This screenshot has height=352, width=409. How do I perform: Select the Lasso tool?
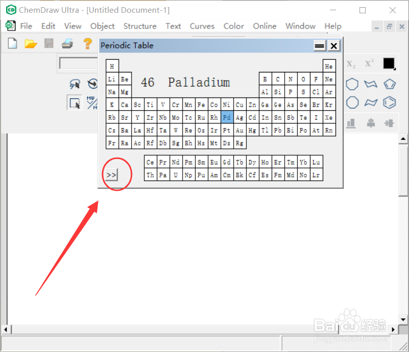pos(75,84)
